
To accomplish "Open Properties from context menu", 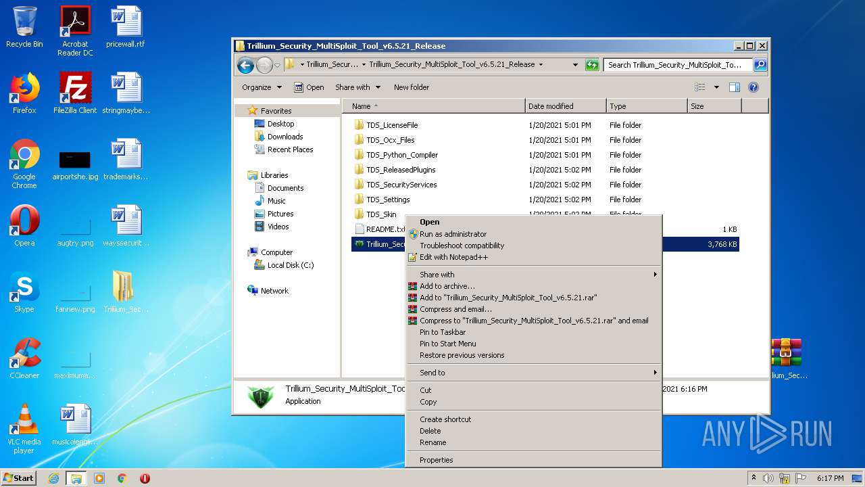I will click(533, 460).
